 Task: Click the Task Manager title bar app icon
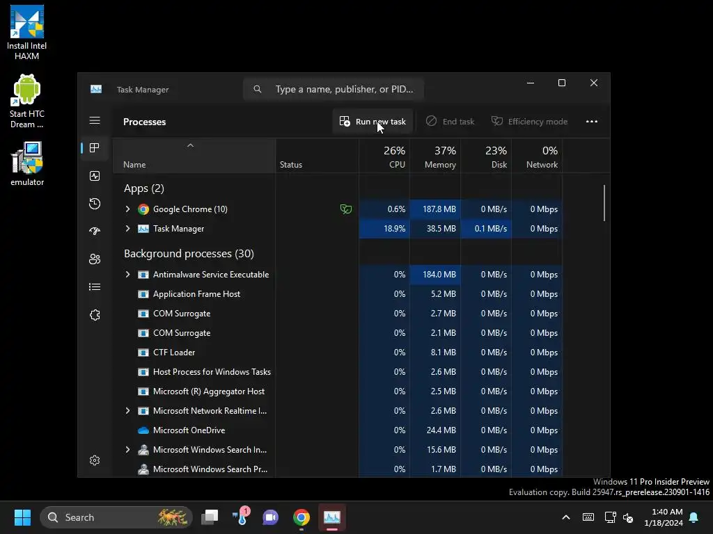tap(96, 90)
